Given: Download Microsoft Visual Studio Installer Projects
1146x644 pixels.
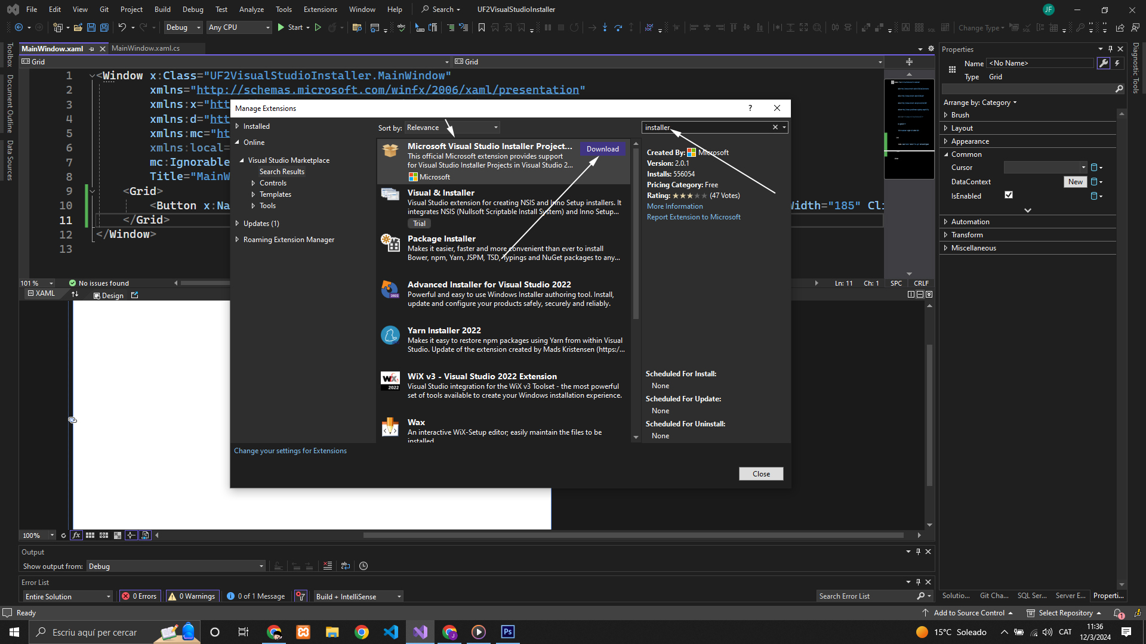Looking at the screenshot, I should coord(602,149).
